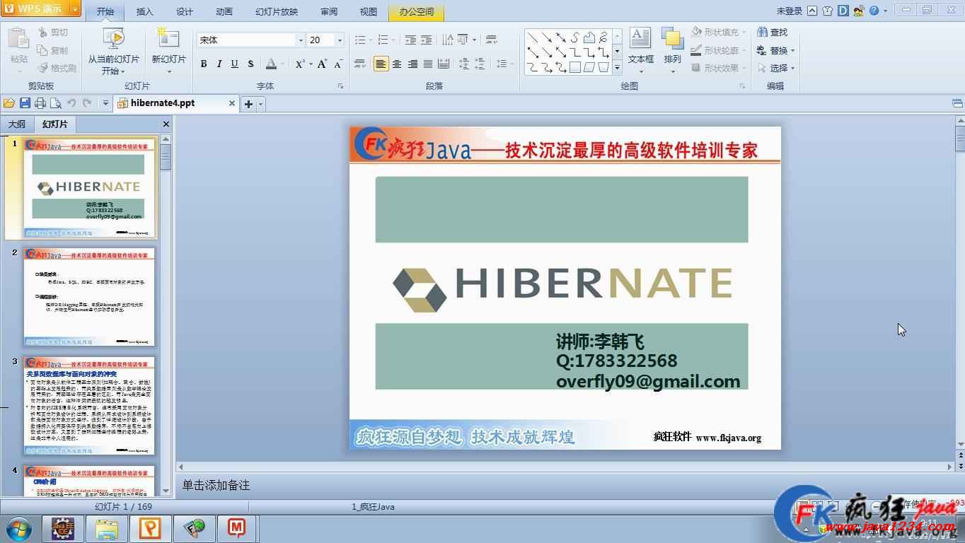This screenshot has width=965, height=543.
Task: Click the increase indent icon
Action: [x=427, y=40]
